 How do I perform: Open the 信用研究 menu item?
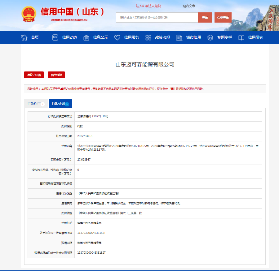[255, 37]
